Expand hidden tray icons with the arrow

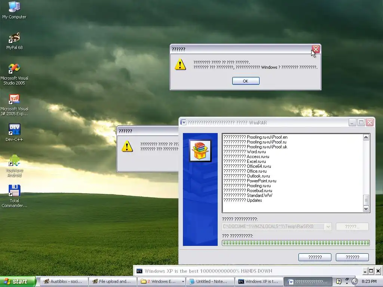pos(355,281)
